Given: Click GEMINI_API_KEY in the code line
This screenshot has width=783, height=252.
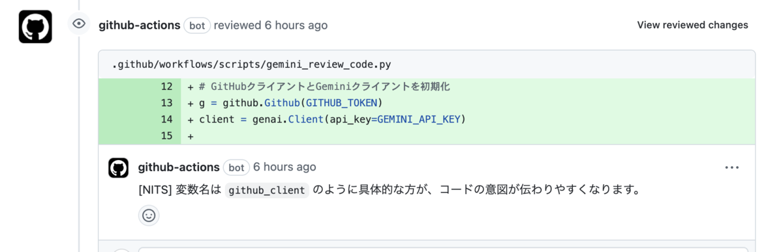Looking at the screenshot, I should tap(419, 119).
